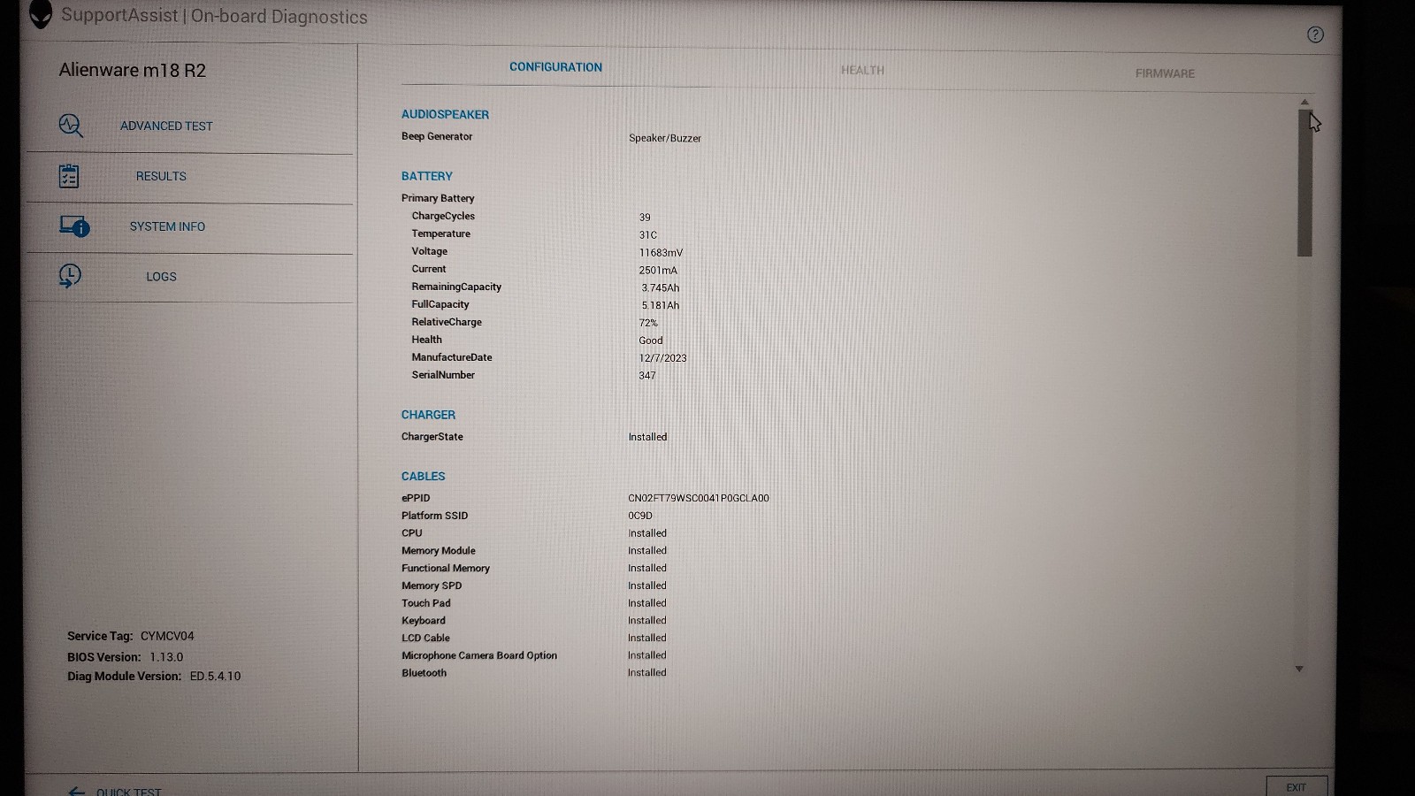Click the CPU row label
The height and width of the screenshot is (796, 1415).
point(411,533)
